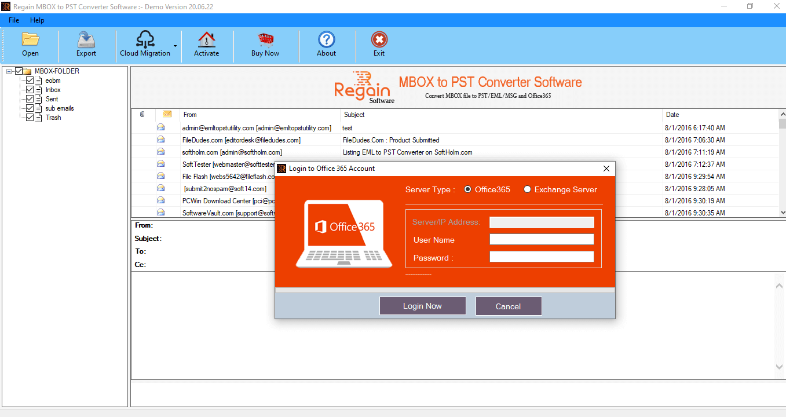Click the file icon next to Trash

[39, 118]
